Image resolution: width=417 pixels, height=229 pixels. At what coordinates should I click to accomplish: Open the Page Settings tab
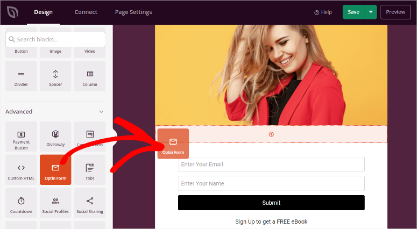pos(133,12)
